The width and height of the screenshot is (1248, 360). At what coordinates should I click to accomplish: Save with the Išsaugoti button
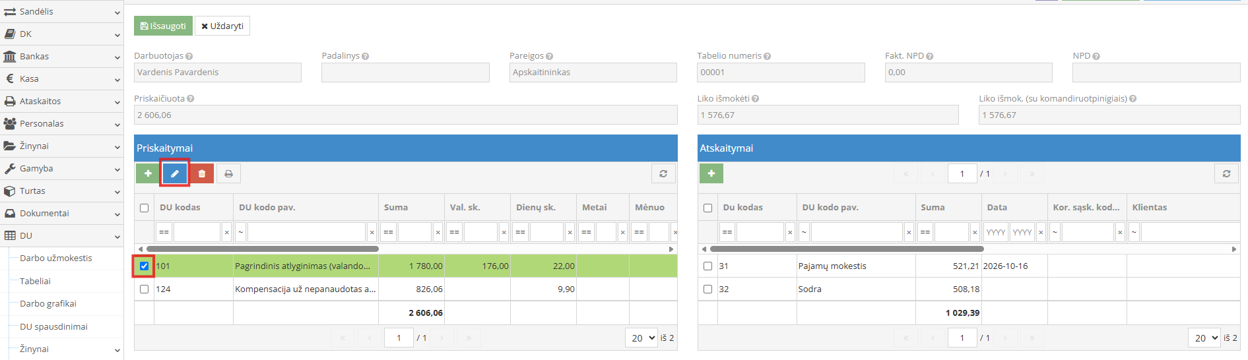163,26
